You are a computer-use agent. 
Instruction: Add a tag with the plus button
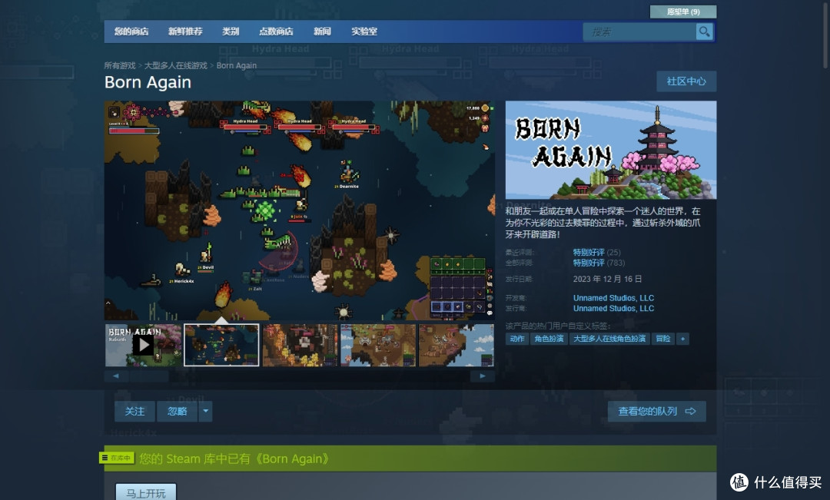click(x=683, y=339)
